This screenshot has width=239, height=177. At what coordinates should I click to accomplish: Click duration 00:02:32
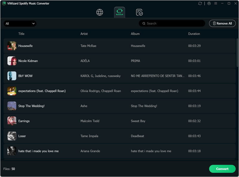coord(194,121)
